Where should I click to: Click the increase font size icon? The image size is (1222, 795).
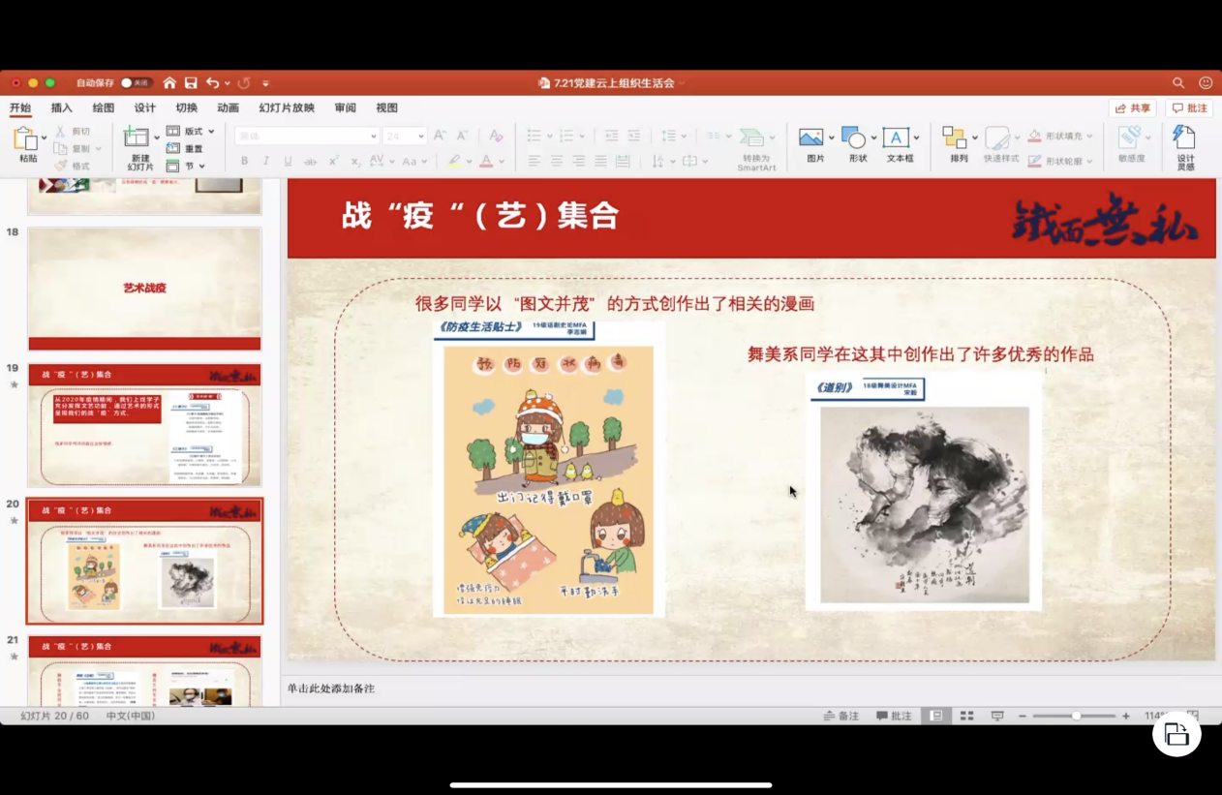tap(441, 136)
